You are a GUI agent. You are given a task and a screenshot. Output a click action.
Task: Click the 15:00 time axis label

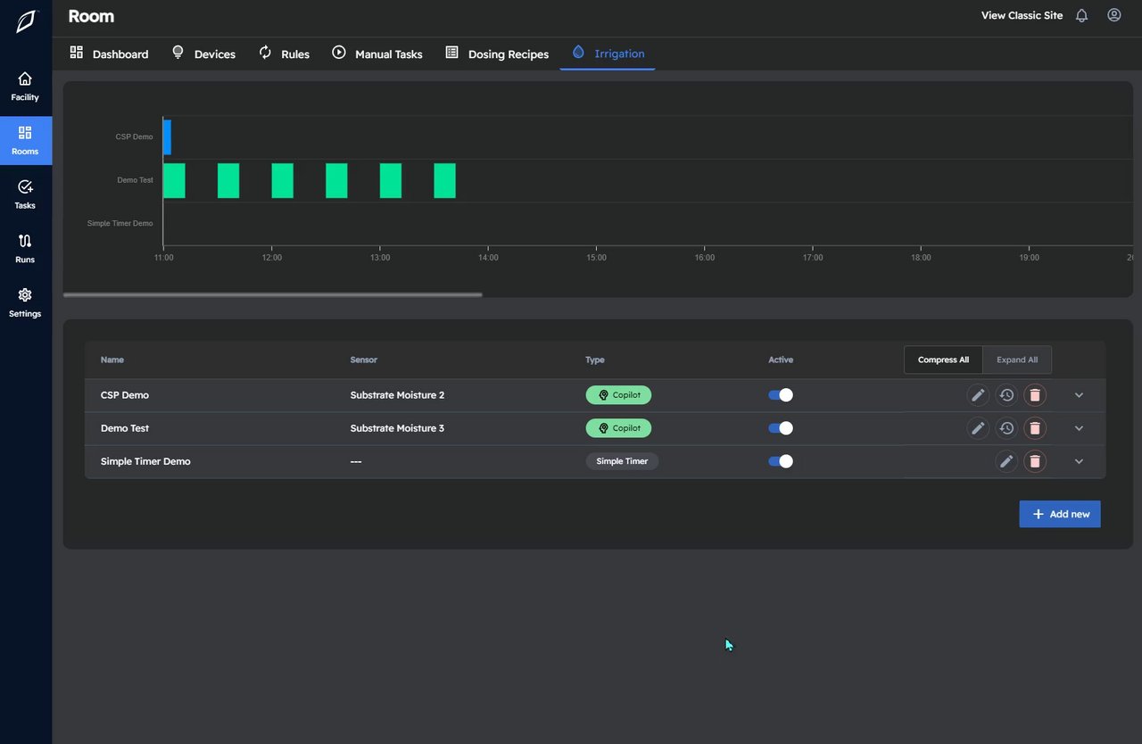[x=596, y=257]
